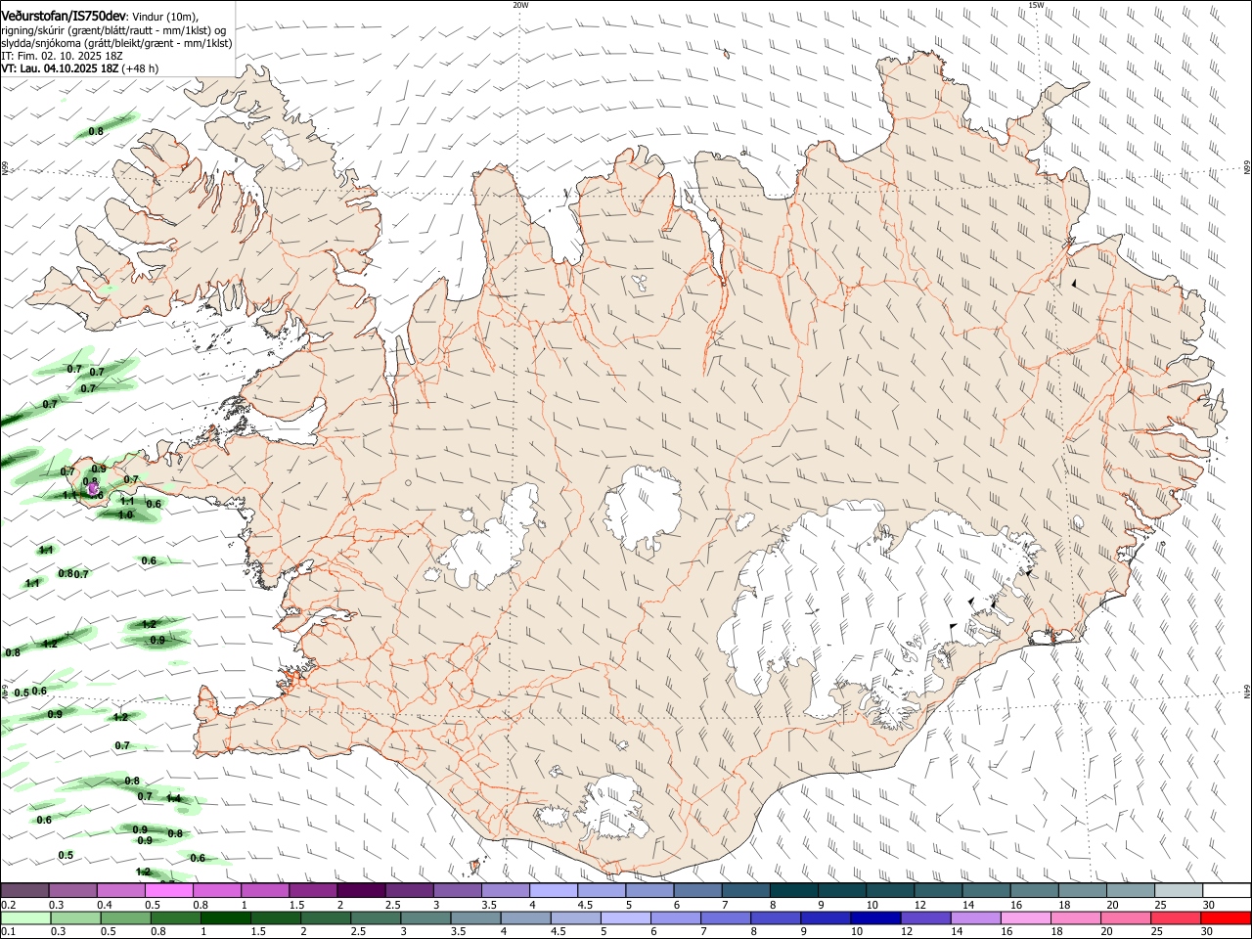This screenshot has height=939, width=1252.
Task: Select the white upper swatch at 30
Action: point(1227,890)
